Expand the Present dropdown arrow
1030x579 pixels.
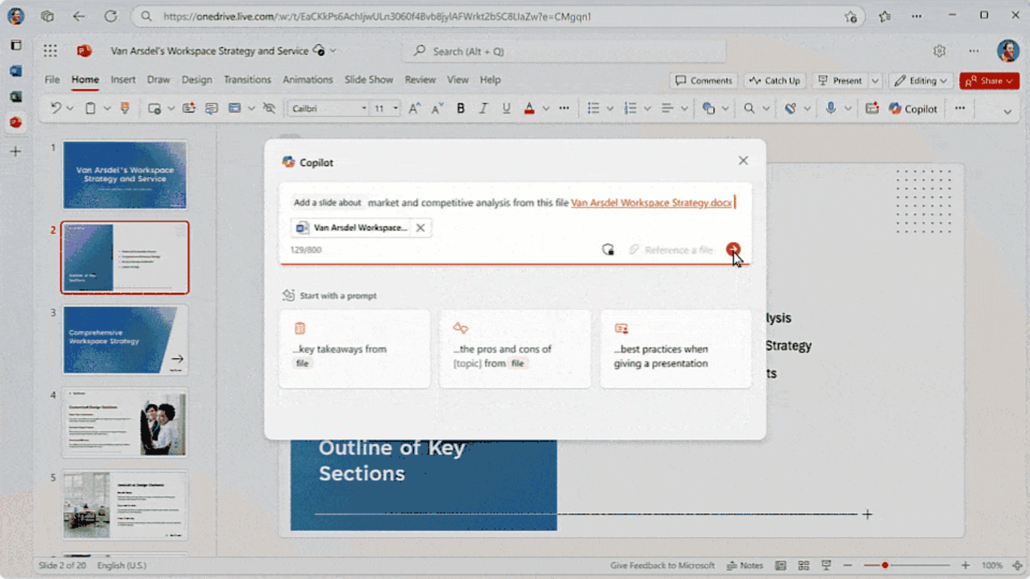click(x=875, y=81)
